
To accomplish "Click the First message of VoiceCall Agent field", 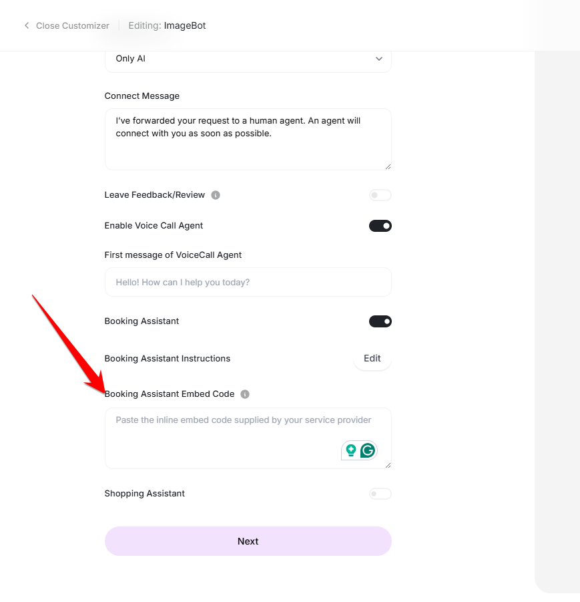I will (248, 282).
